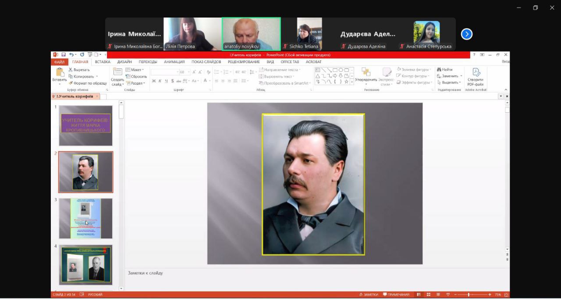This screenshot has width=561, height=299.
Task: Switch to ВСТАВКА ribbon tab
Action: point(103,62)
